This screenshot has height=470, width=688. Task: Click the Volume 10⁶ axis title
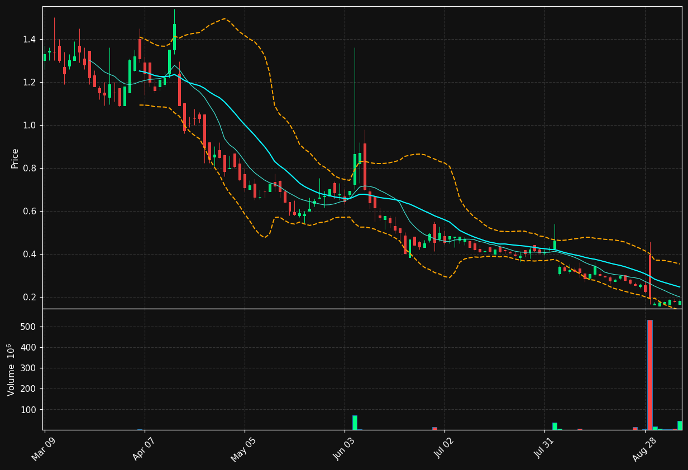pos(11,370)
